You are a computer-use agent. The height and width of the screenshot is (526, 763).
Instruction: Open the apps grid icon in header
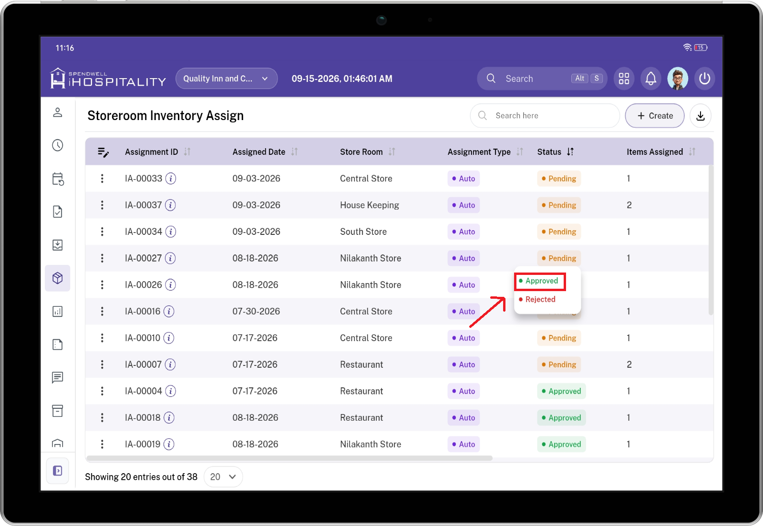pos(624,79)
